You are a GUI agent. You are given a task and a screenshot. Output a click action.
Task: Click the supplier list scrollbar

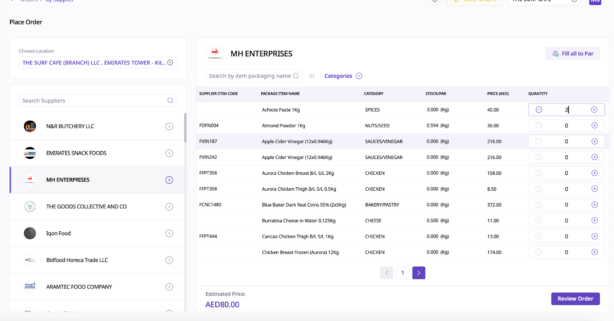[185, 128]
